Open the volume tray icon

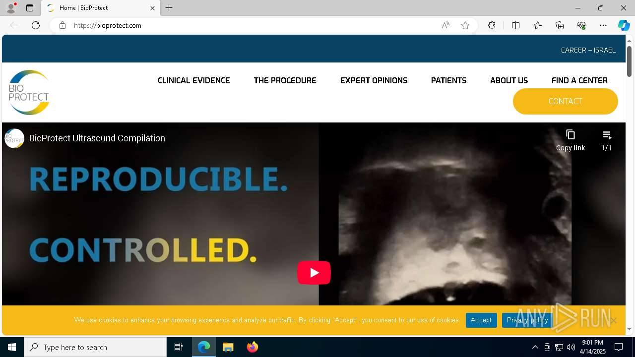[x=571, y=347]
